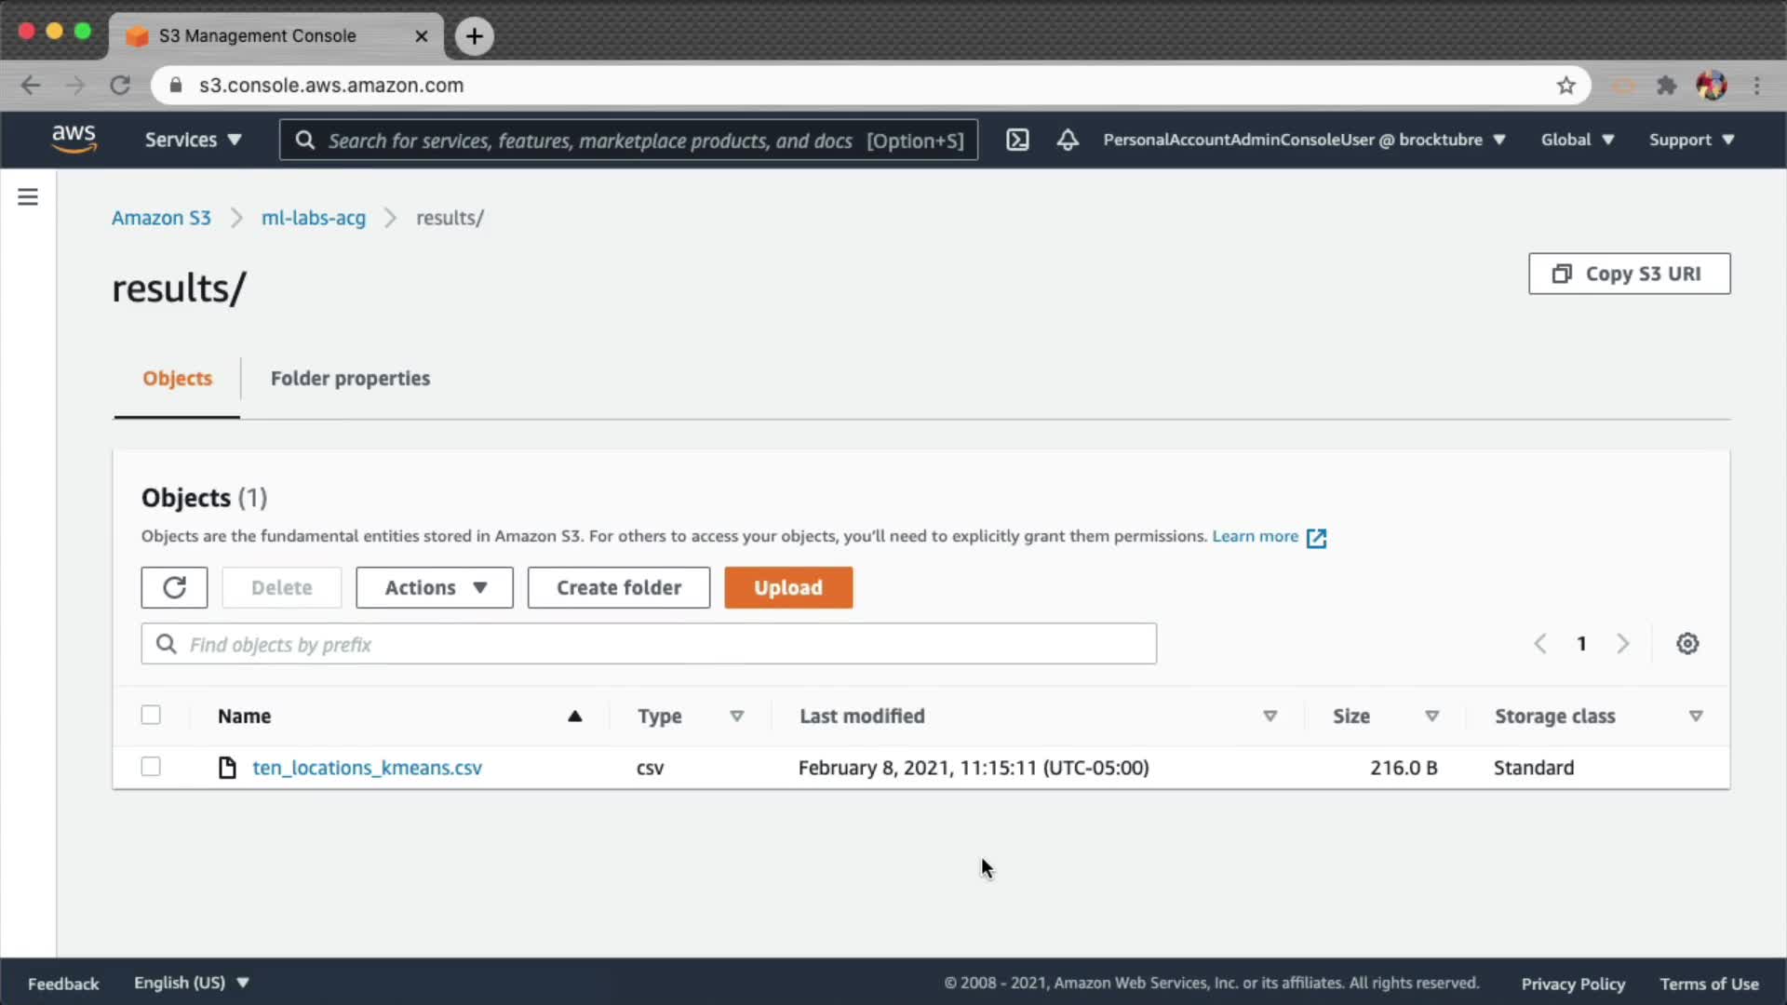Switch to Folder properties tab

tap(350, 379)
